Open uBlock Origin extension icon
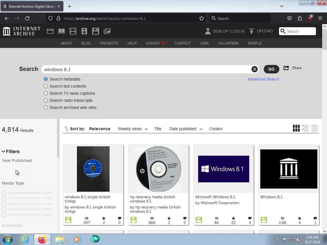The width and height of the screenshot is (327, 245). (x=310, y=18)
